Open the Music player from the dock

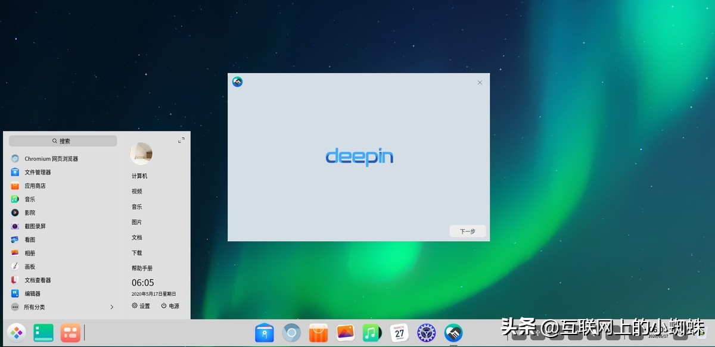[x=371, y=333]
